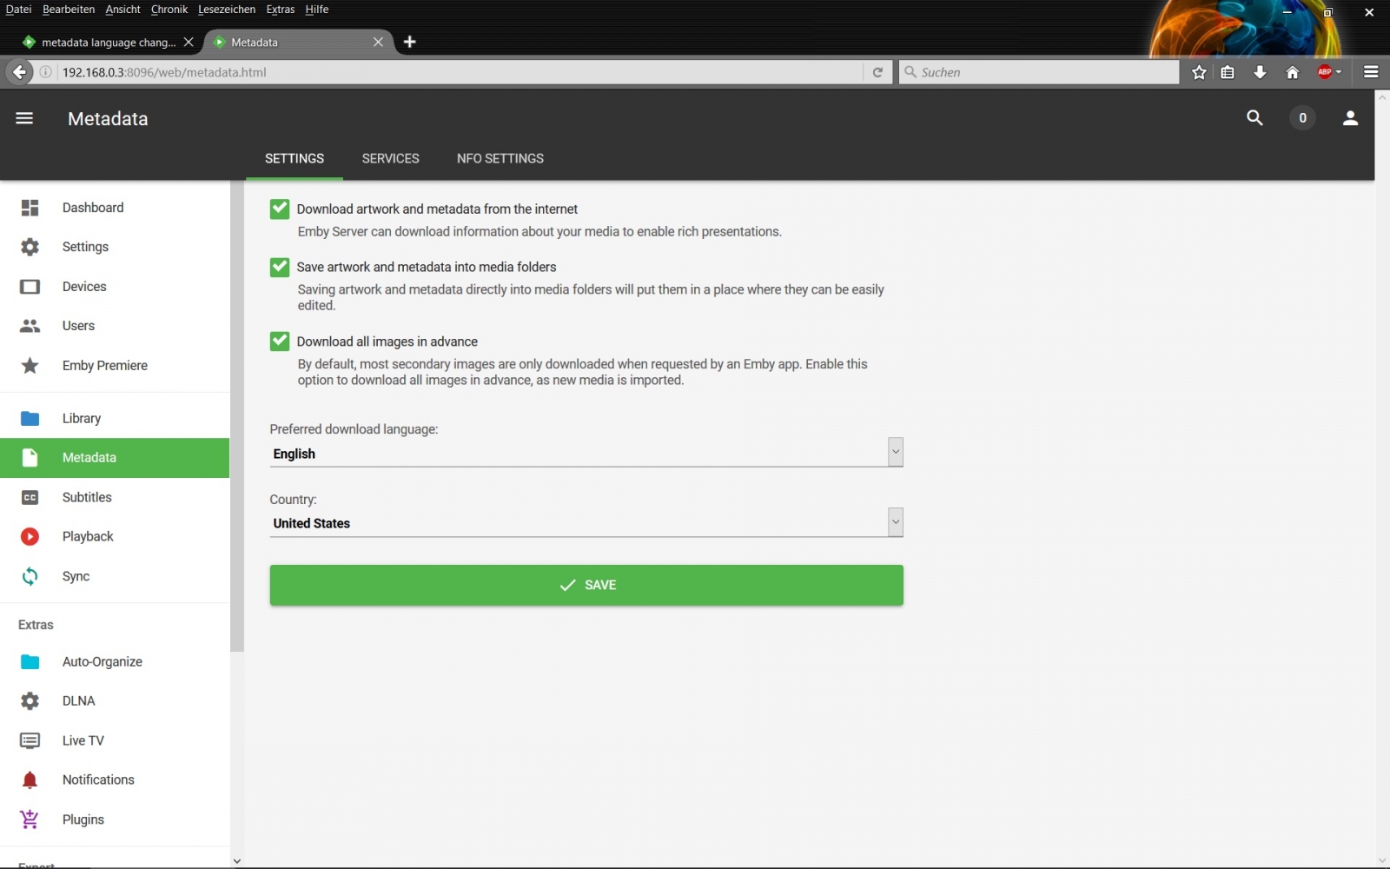Click the Plugins cart icon
The width and height of the screenshot is (1390, 869).
click(30, 819)
